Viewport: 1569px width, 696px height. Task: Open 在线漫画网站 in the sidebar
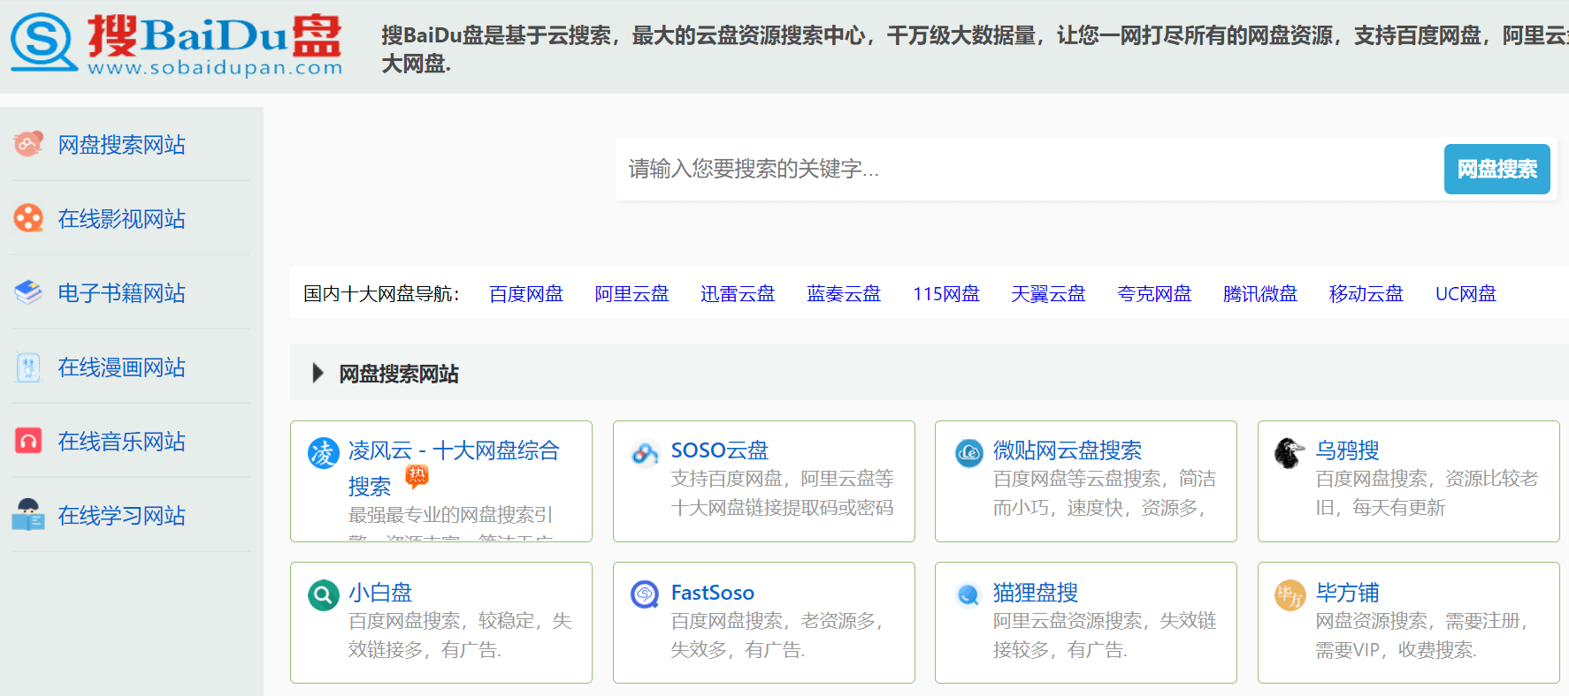[121, 367]
